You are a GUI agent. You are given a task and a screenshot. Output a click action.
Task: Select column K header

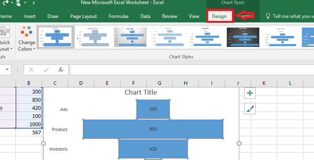pos(264,83)
